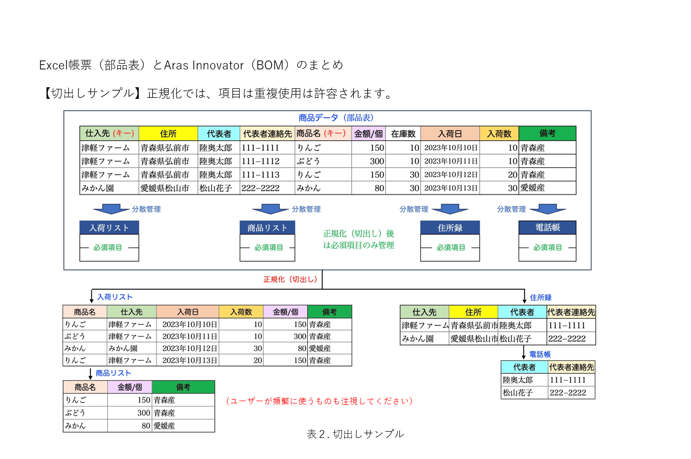This screenshot has width=691, height=459.
Task: Click the 商品名 (キー) header in the 商品データ table
Action: (x=323, y=134)
